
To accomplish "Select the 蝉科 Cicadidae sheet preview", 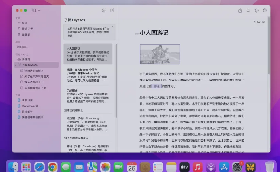I will [x=88, y=148].
